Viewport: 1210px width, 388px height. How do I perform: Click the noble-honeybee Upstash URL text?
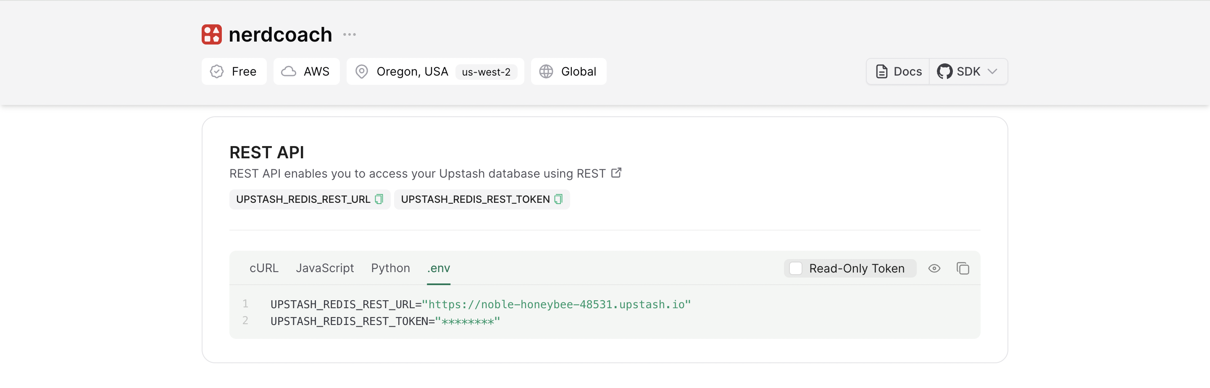click(x=558, y=304)
